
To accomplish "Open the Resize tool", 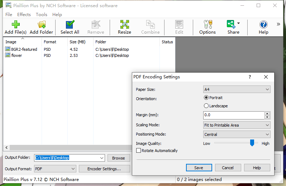I will click(x=125, y=24).
